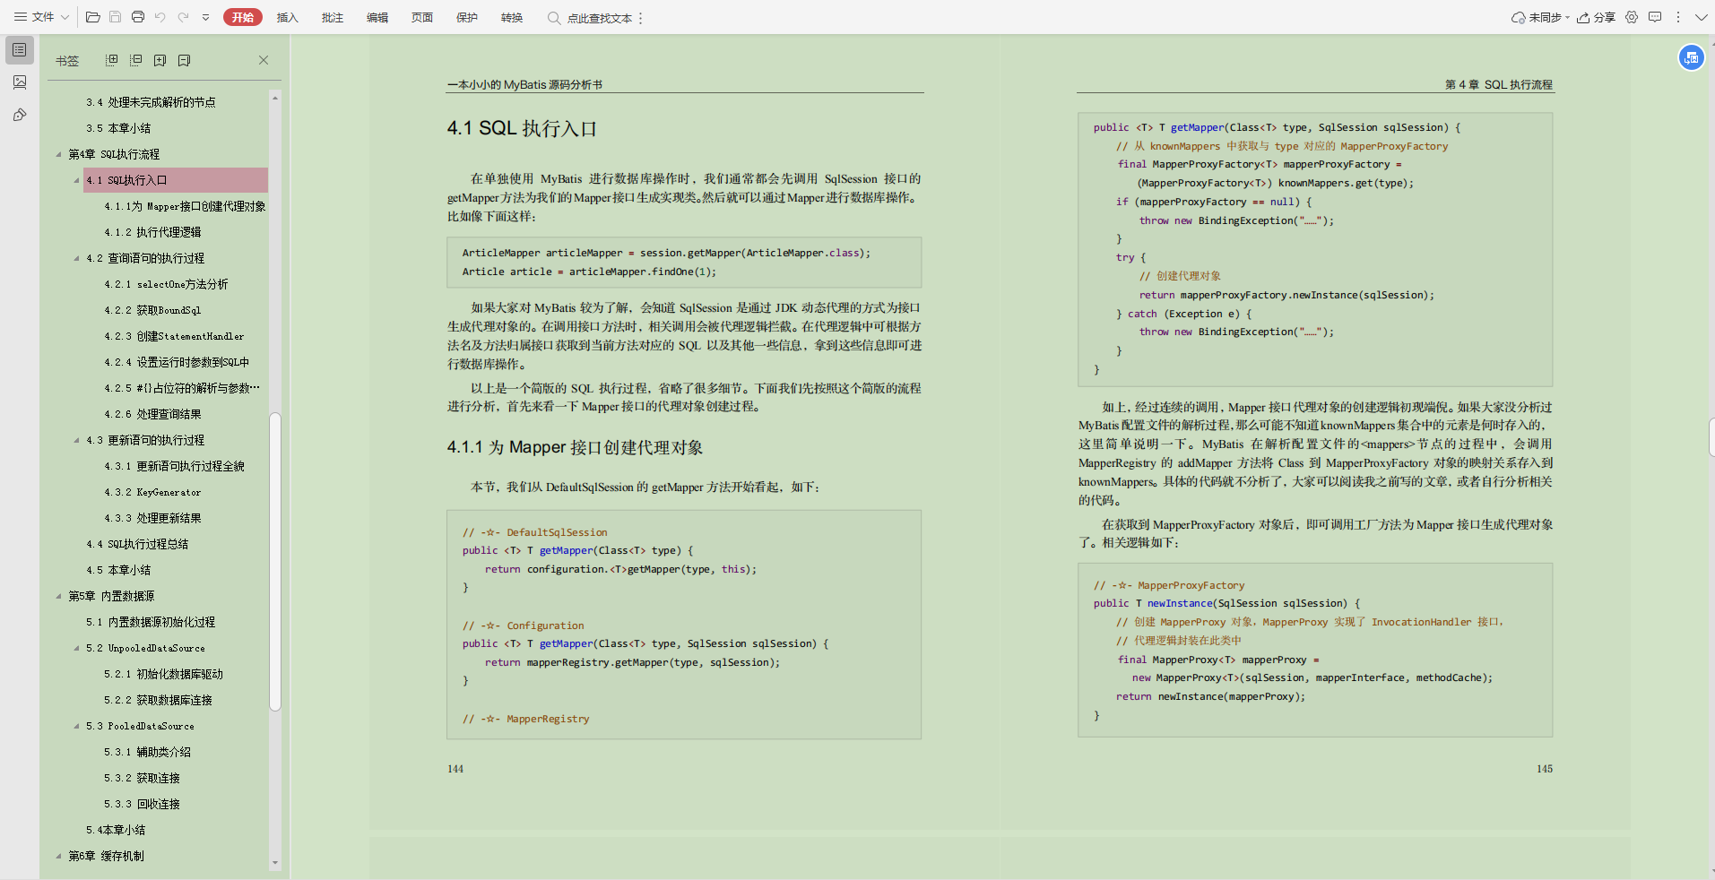Switch to the 批注 tab
Screen dimensions: 1715x880
pos(333,17)
